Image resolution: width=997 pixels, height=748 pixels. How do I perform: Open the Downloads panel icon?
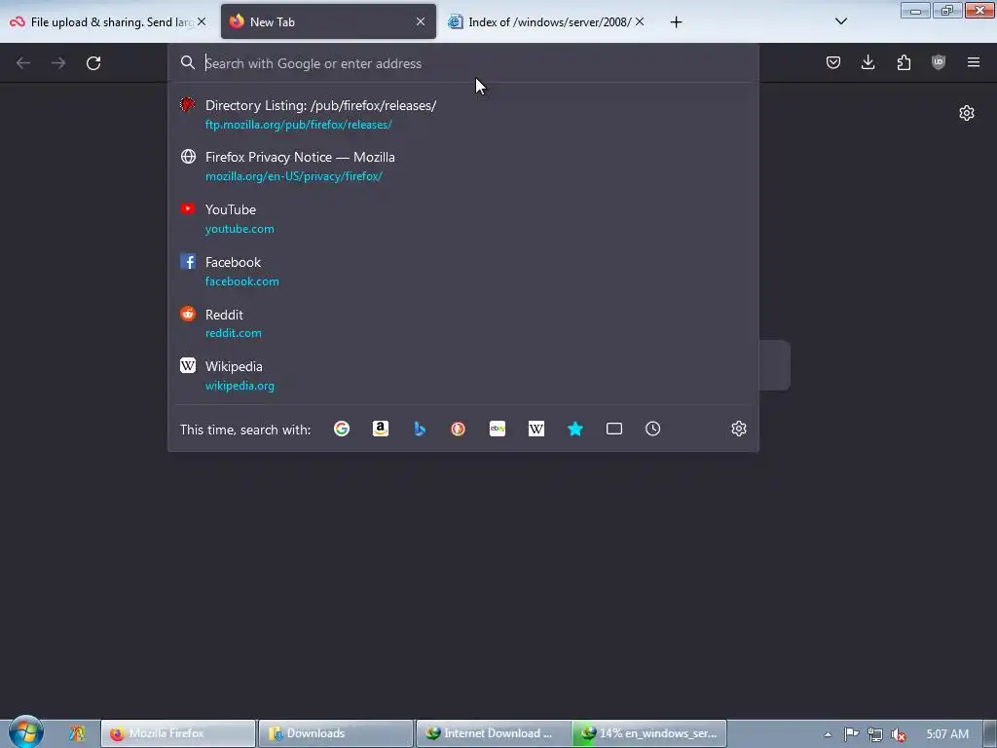coord(868,62)
